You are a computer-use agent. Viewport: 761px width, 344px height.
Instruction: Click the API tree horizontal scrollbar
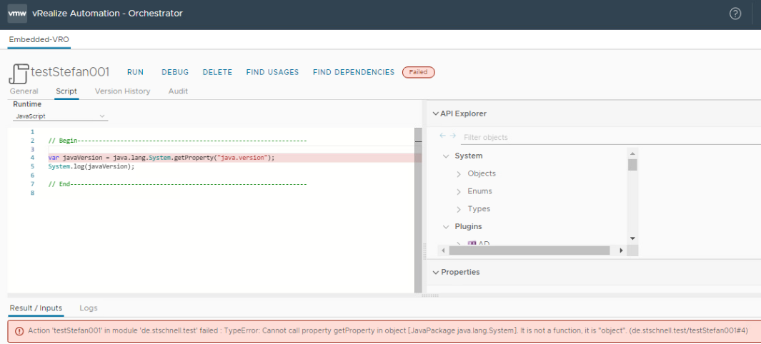pos(529,251)
